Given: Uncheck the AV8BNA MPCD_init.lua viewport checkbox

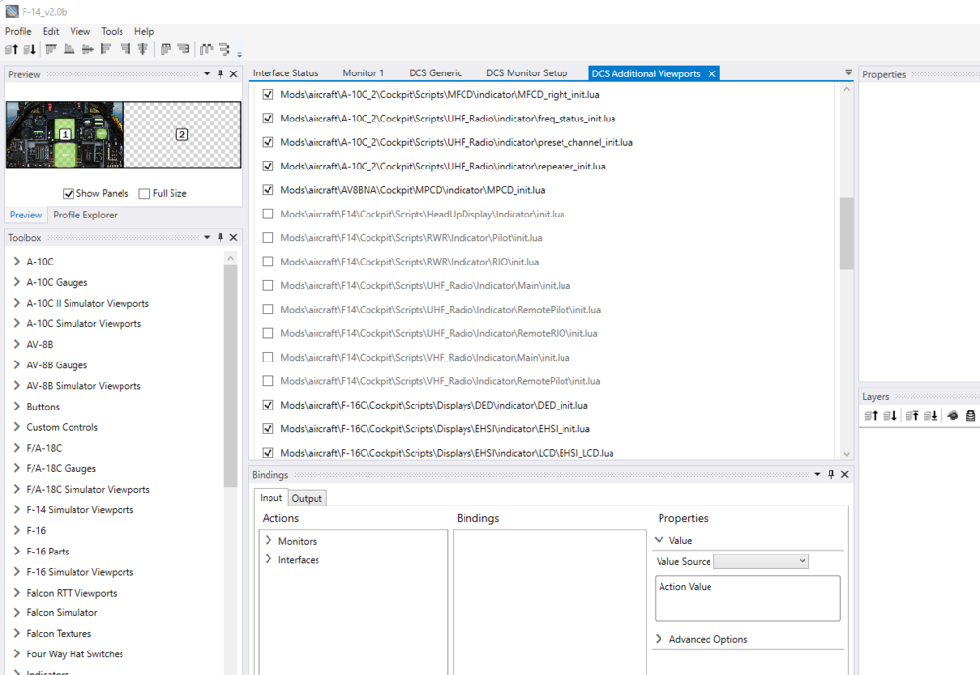Looking at the screenshot, I should [269, 190].
